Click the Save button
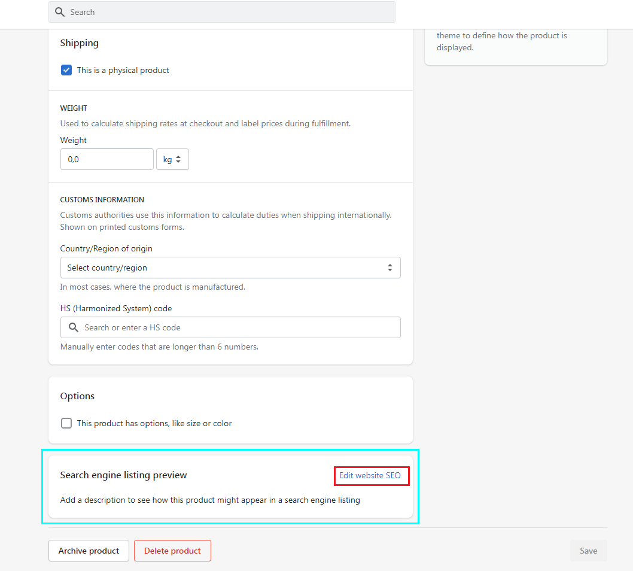The width and height of the screenshot is (633, 571). 588,551
